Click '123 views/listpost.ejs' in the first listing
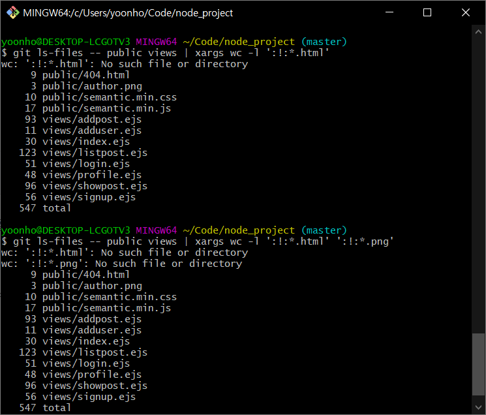 pos(83,153)
